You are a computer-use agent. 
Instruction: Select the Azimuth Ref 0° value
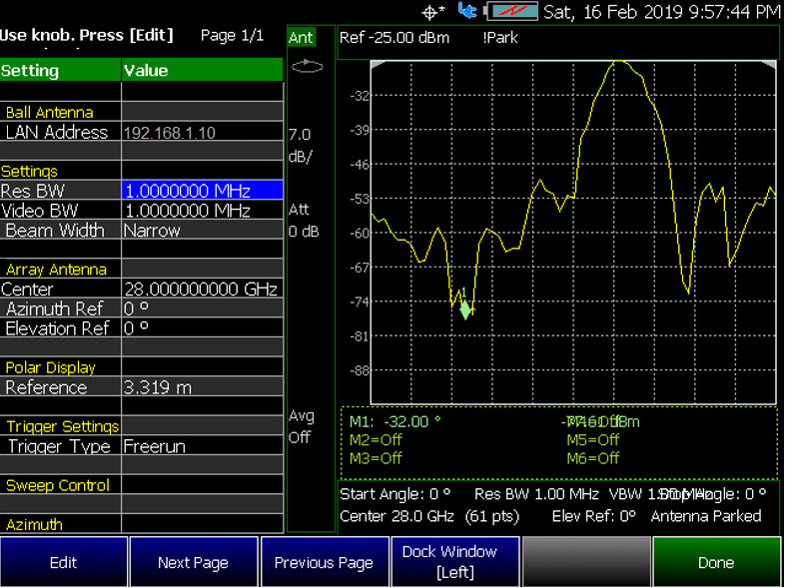[x=203, y=308]
